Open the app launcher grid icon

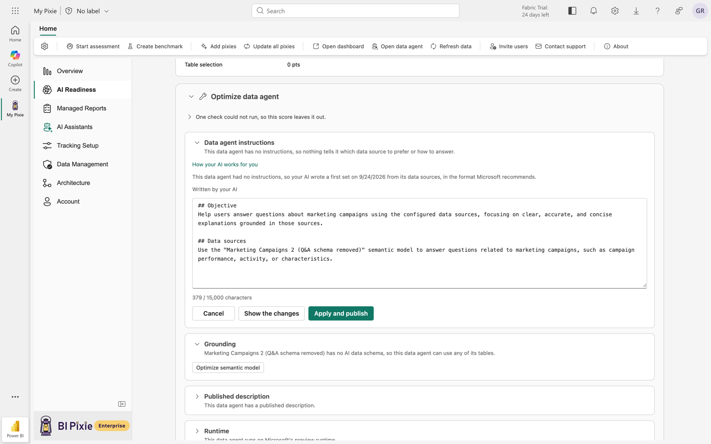point(15,11)
